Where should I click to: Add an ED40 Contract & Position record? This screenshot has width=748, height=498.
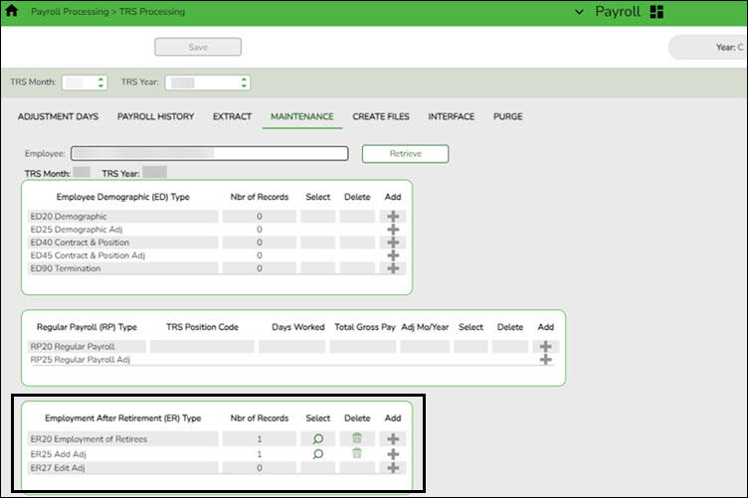pyautogui.click(x=393, y=243)
